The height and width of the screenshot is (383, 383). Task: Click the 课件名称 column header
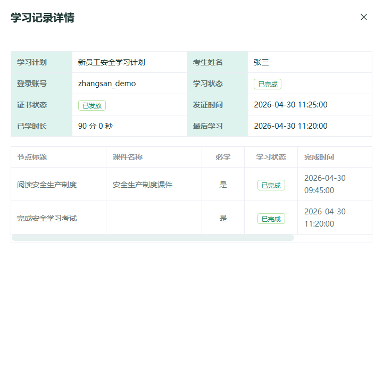click(x=128, y=157)
